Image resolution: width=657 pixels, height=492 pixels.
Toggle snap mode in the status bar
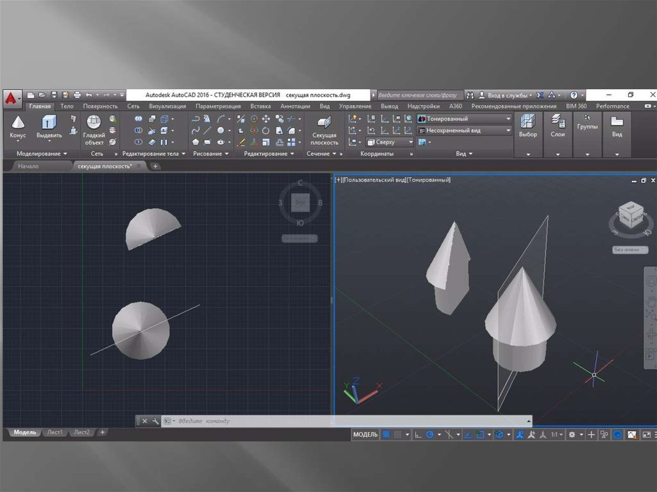pyautogui.click(x=400, y=435)
